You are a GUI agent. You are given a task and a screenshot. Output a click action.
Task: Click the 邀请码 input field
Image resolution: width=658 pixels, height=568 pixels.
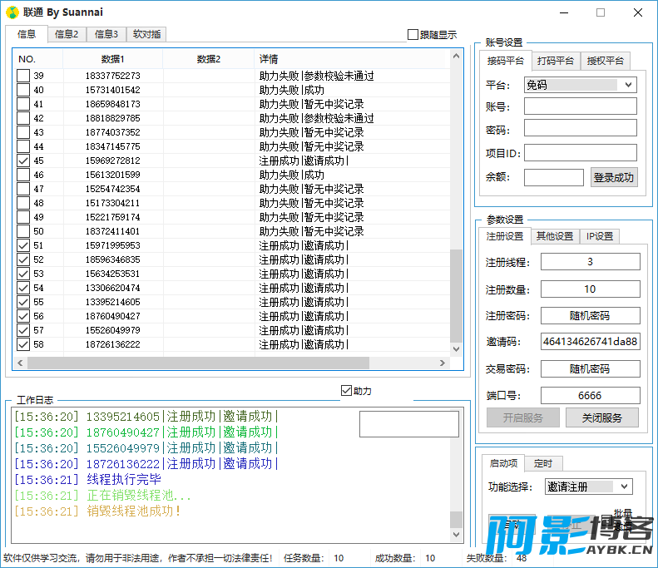click(x=590, y=342)
